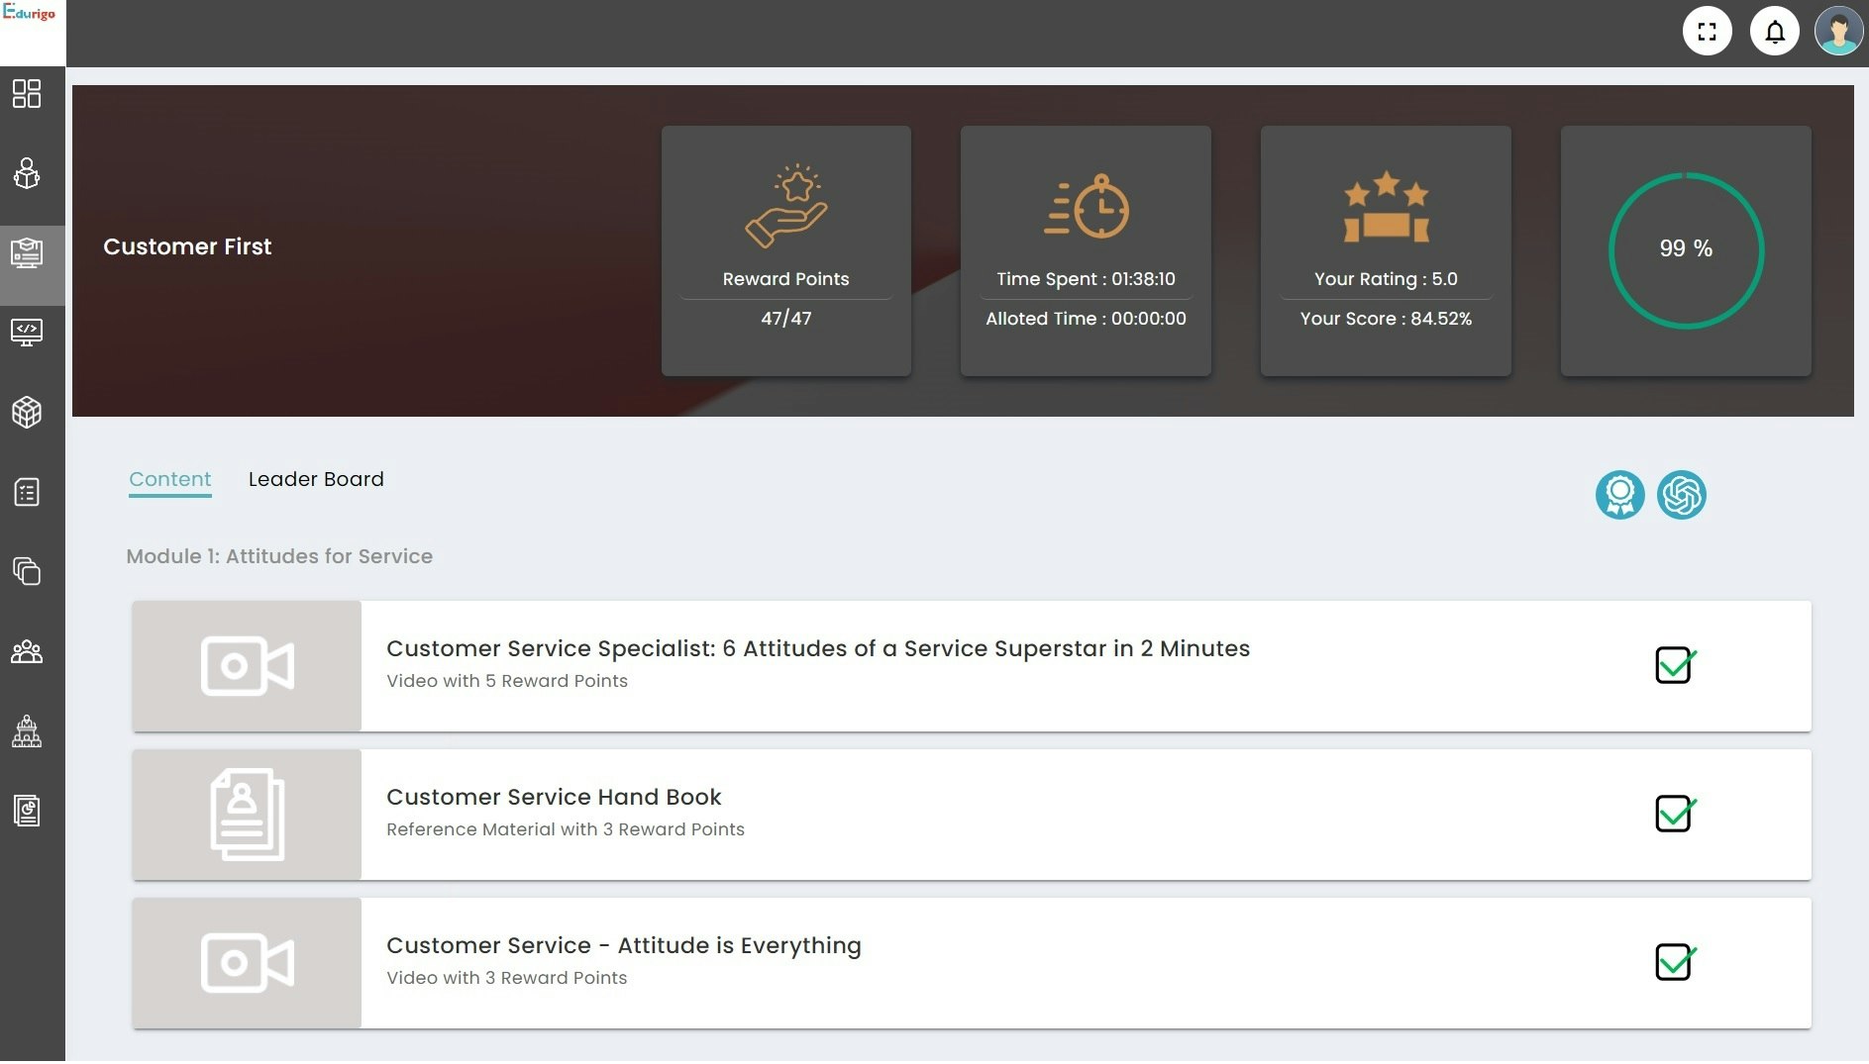Viewport: 1869px width, 1064px height.
Task: Click the 6 Attitudes video camera thumbnail
Action: [248, 666]
